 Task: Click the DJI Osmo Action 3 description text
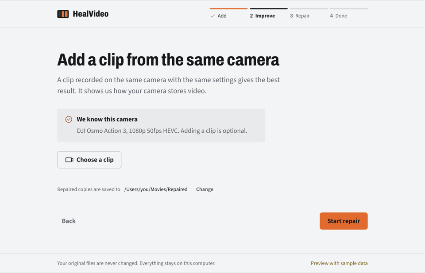pos(162,131)
